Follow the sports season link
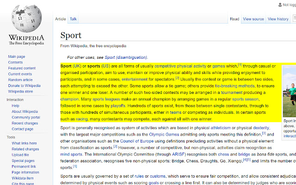The height and width of the screenshot is (185, 296). point(246,99)
